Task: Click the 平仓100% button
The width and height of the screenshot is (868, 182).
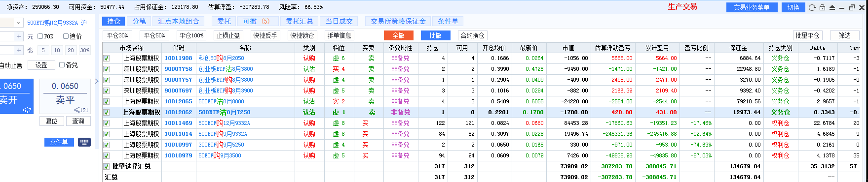Action: coord(191,35)
